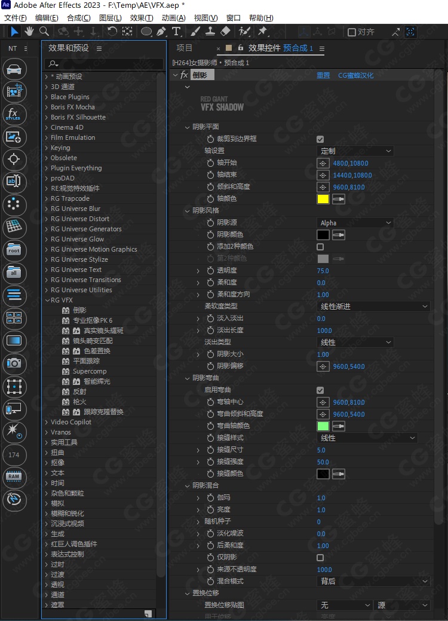
Task: Open the 文件(F) menu
Action: [x=16, y=18]
